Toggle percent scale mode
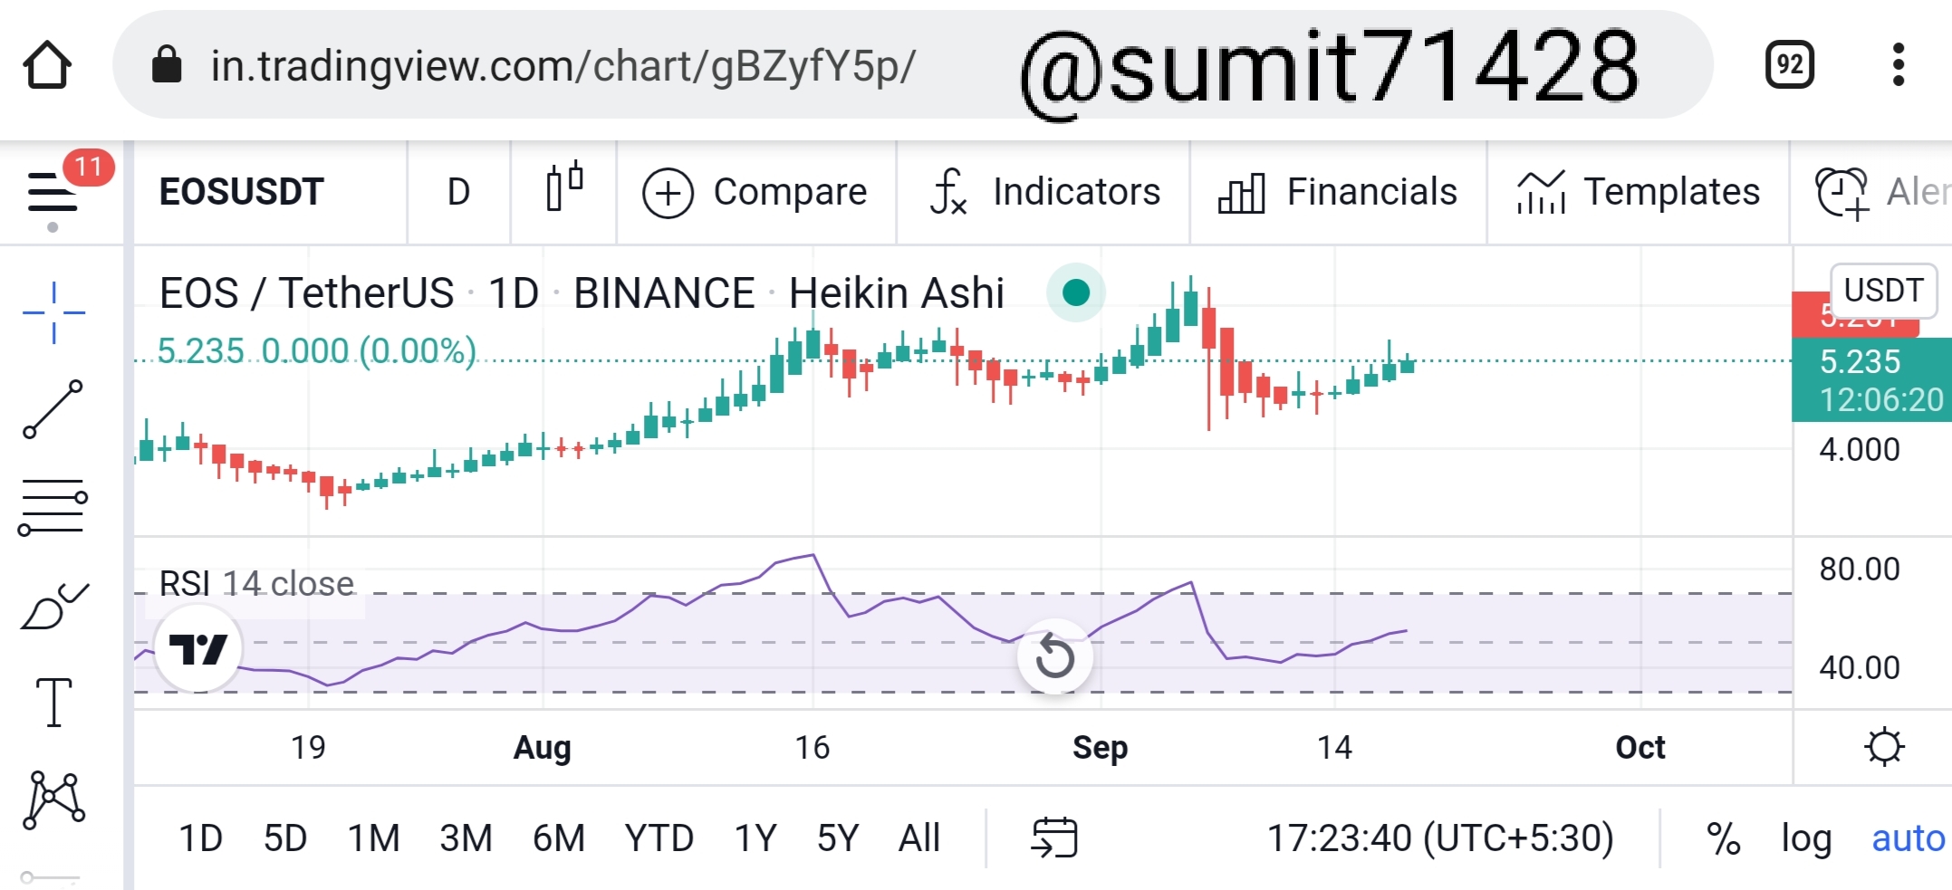 1723,838
